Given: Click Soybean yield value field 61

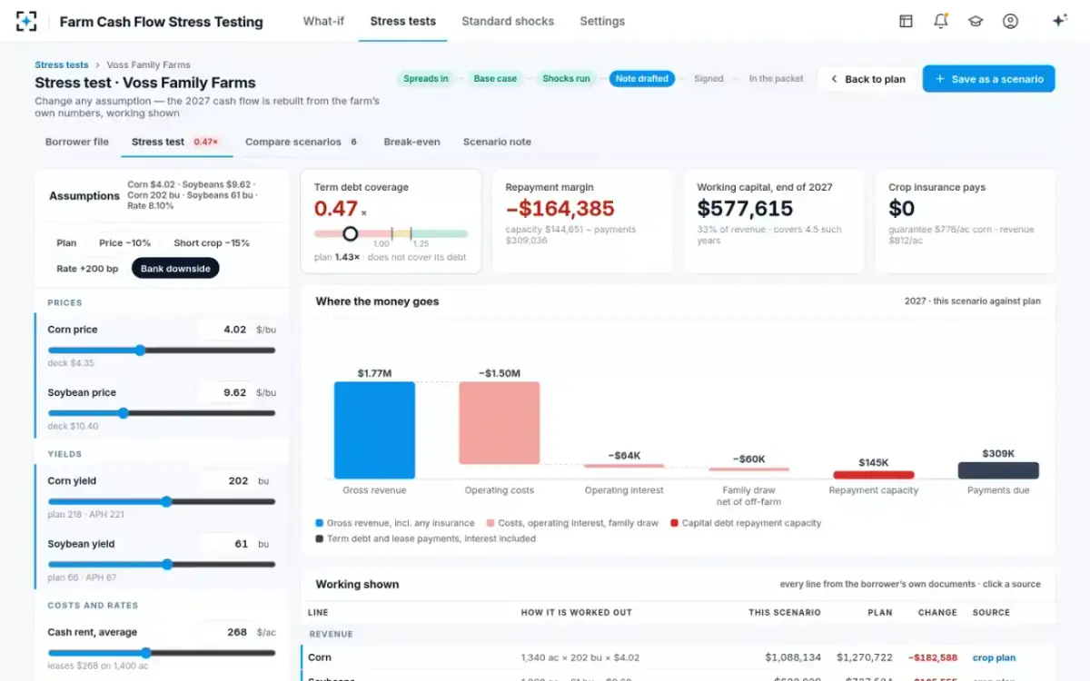Looking at the screenshot, I should click(227, 544).
